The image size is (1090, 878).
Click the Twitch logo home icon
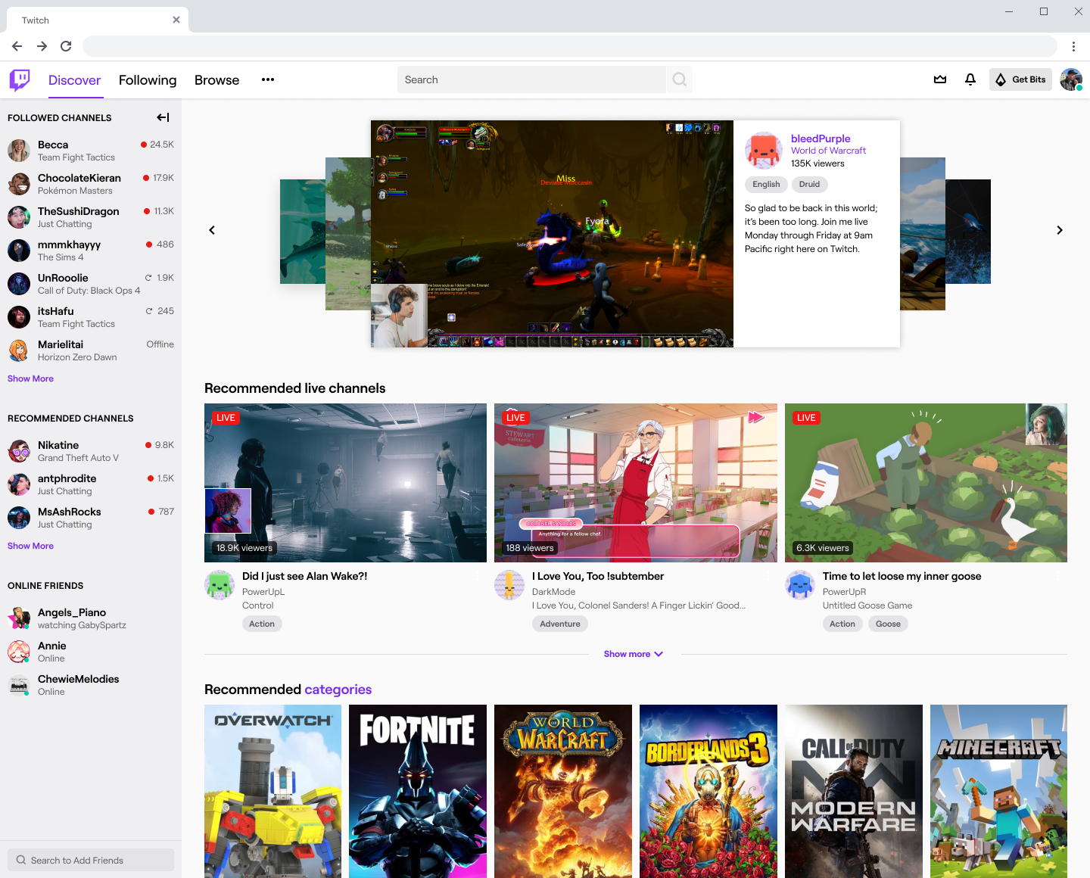click(20, 79)
